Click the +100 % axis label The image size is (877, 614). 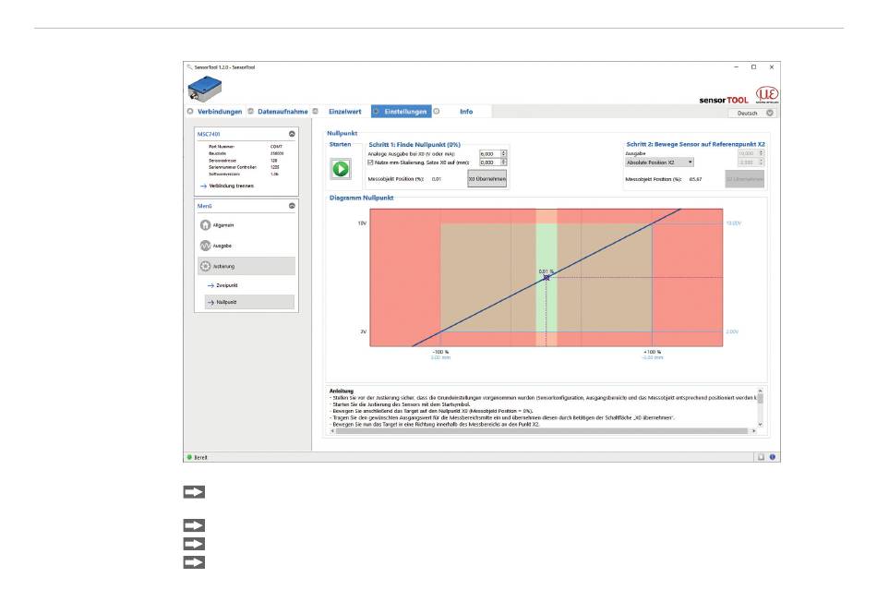click(652, 352)
